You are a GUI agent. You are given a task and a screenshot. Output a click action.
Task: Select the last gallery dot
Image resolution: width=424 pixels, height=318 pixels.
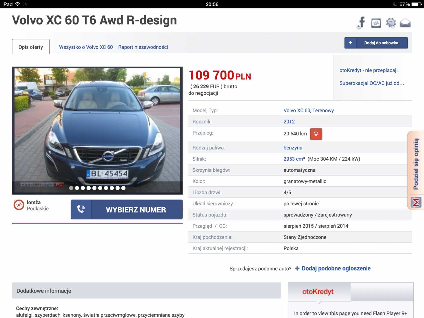click(x=123, y=188)
